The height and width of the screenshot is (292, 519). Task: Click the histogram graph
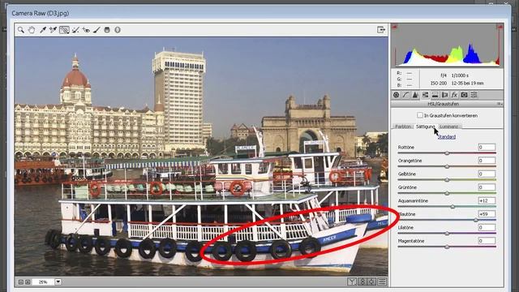pos(447,45)
